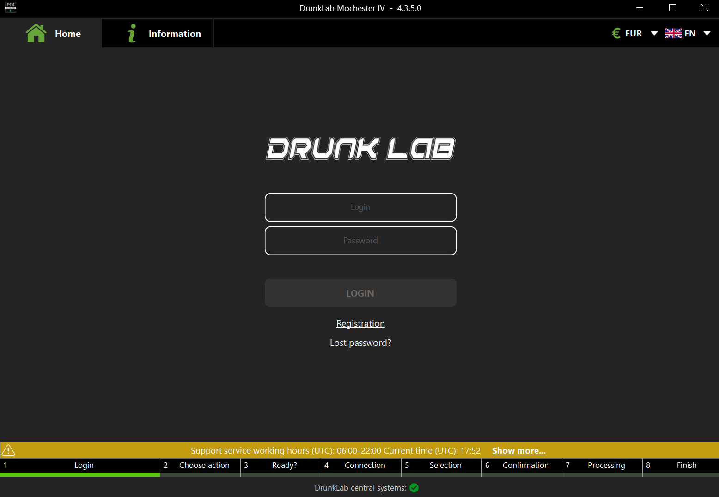
Task: Focus the Password input field
Action: tap(360, 241)
